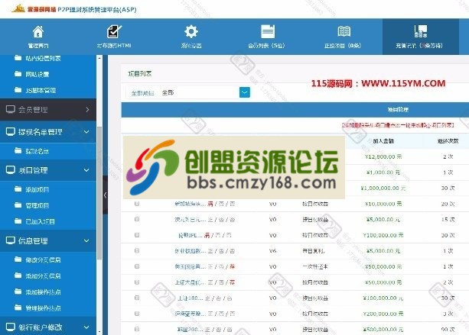Screen dimensions: 469x335
Task: Collapse the 提现名单管理 chevron
Action: click(86, 131)
